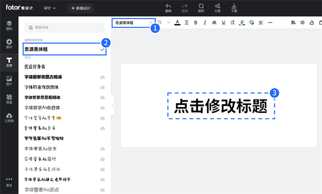Collapse the font panel with side arrow
This screenshot has height=194, width=322.
click(x=112, y=105)
